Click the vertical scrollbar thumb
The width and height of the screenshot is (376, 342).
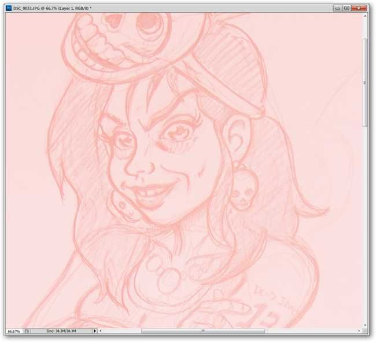(365, 82)
